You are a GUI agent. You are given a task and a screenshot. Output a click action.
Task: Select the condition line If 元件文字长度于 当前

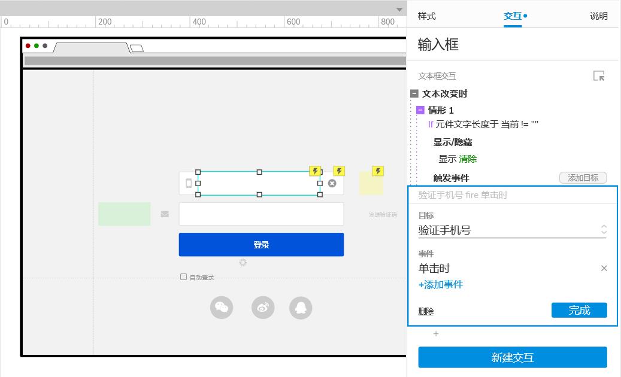483,124
